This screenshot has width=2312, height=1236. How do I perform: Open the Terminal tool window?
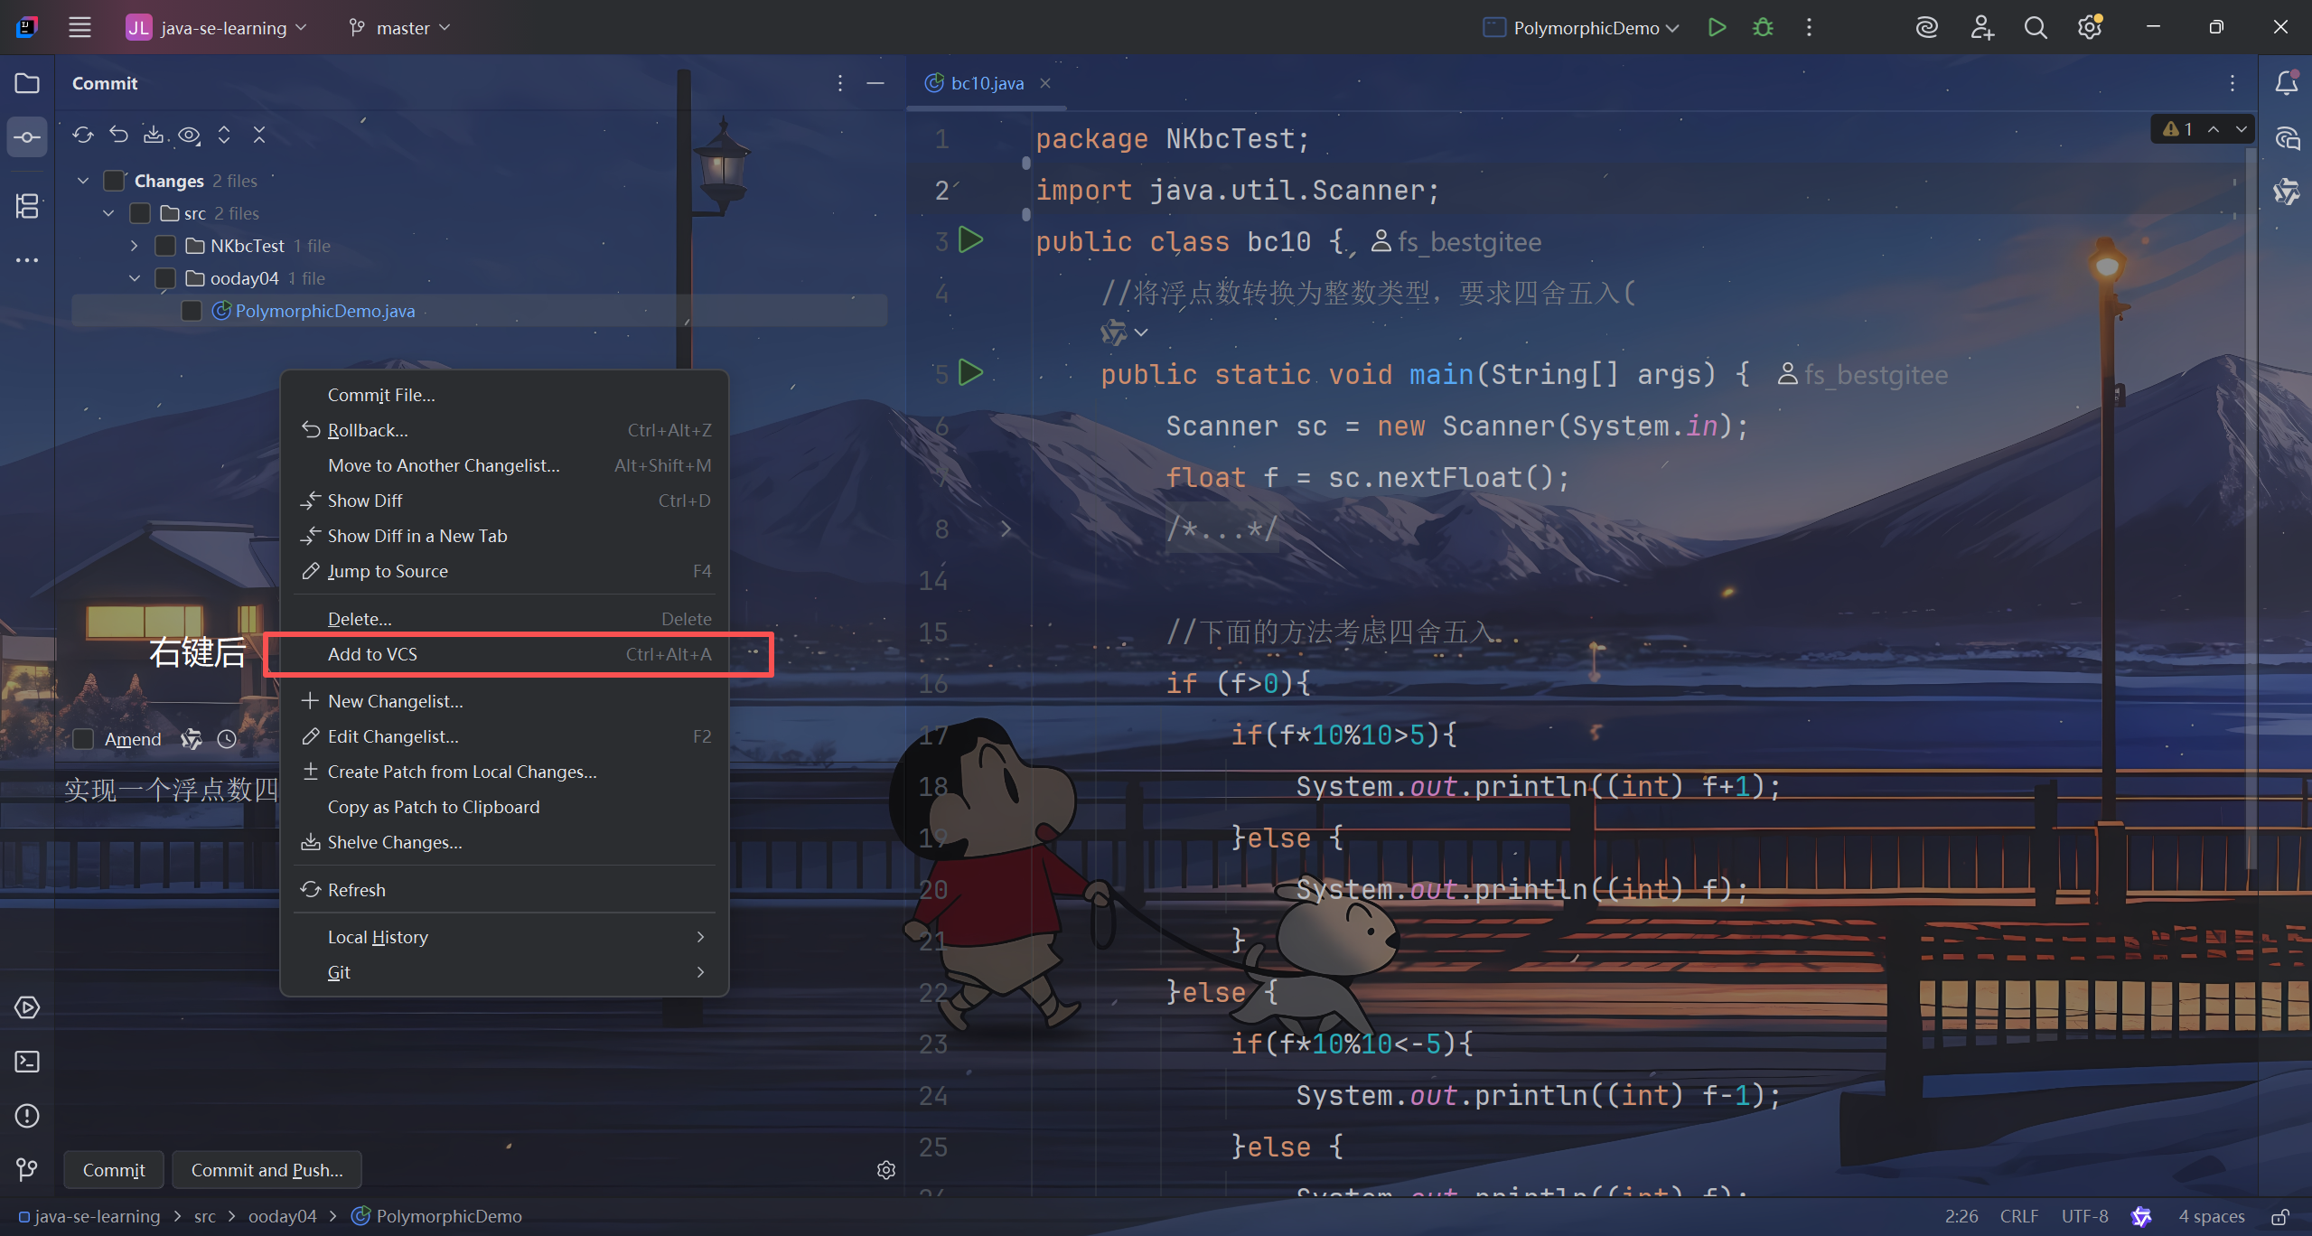[27, 1062]
